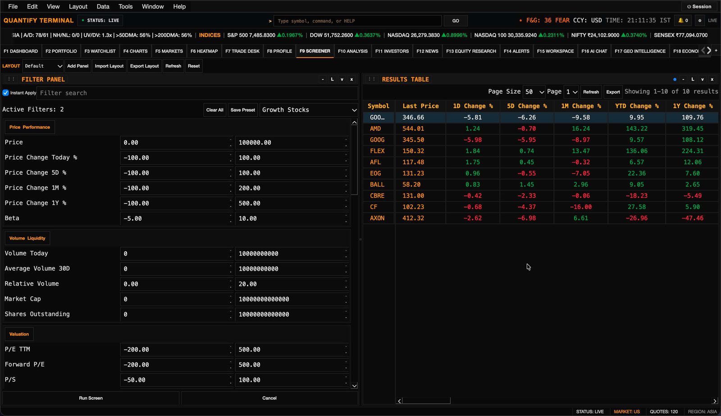Open the File menu
721x416 pixels.
point(13,6)
